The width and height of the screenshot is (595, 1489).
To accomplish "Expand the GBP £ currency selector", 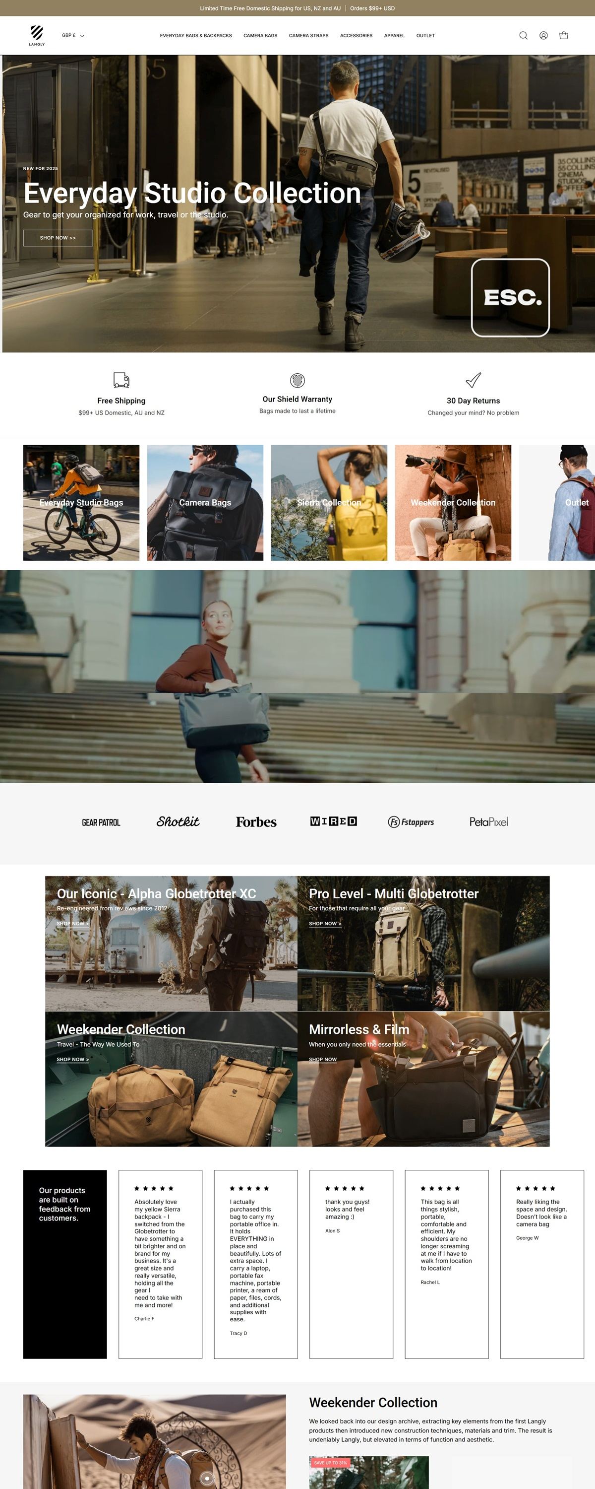I will click(x=73, y=35).
